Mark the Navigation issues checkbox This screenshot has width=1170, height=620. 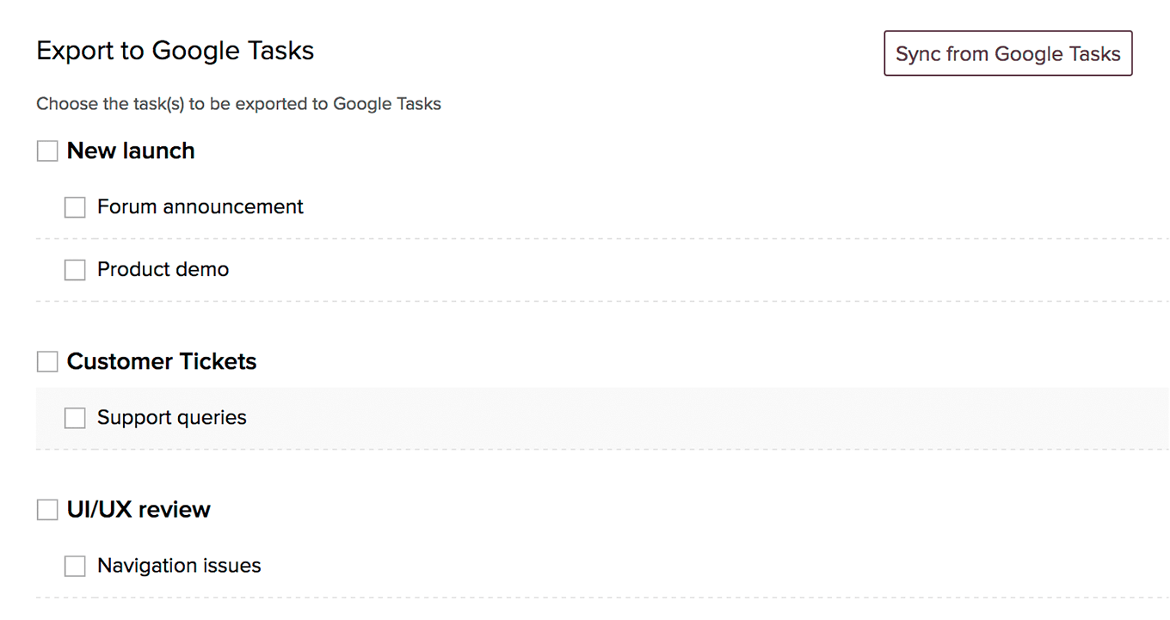point(75,566)
